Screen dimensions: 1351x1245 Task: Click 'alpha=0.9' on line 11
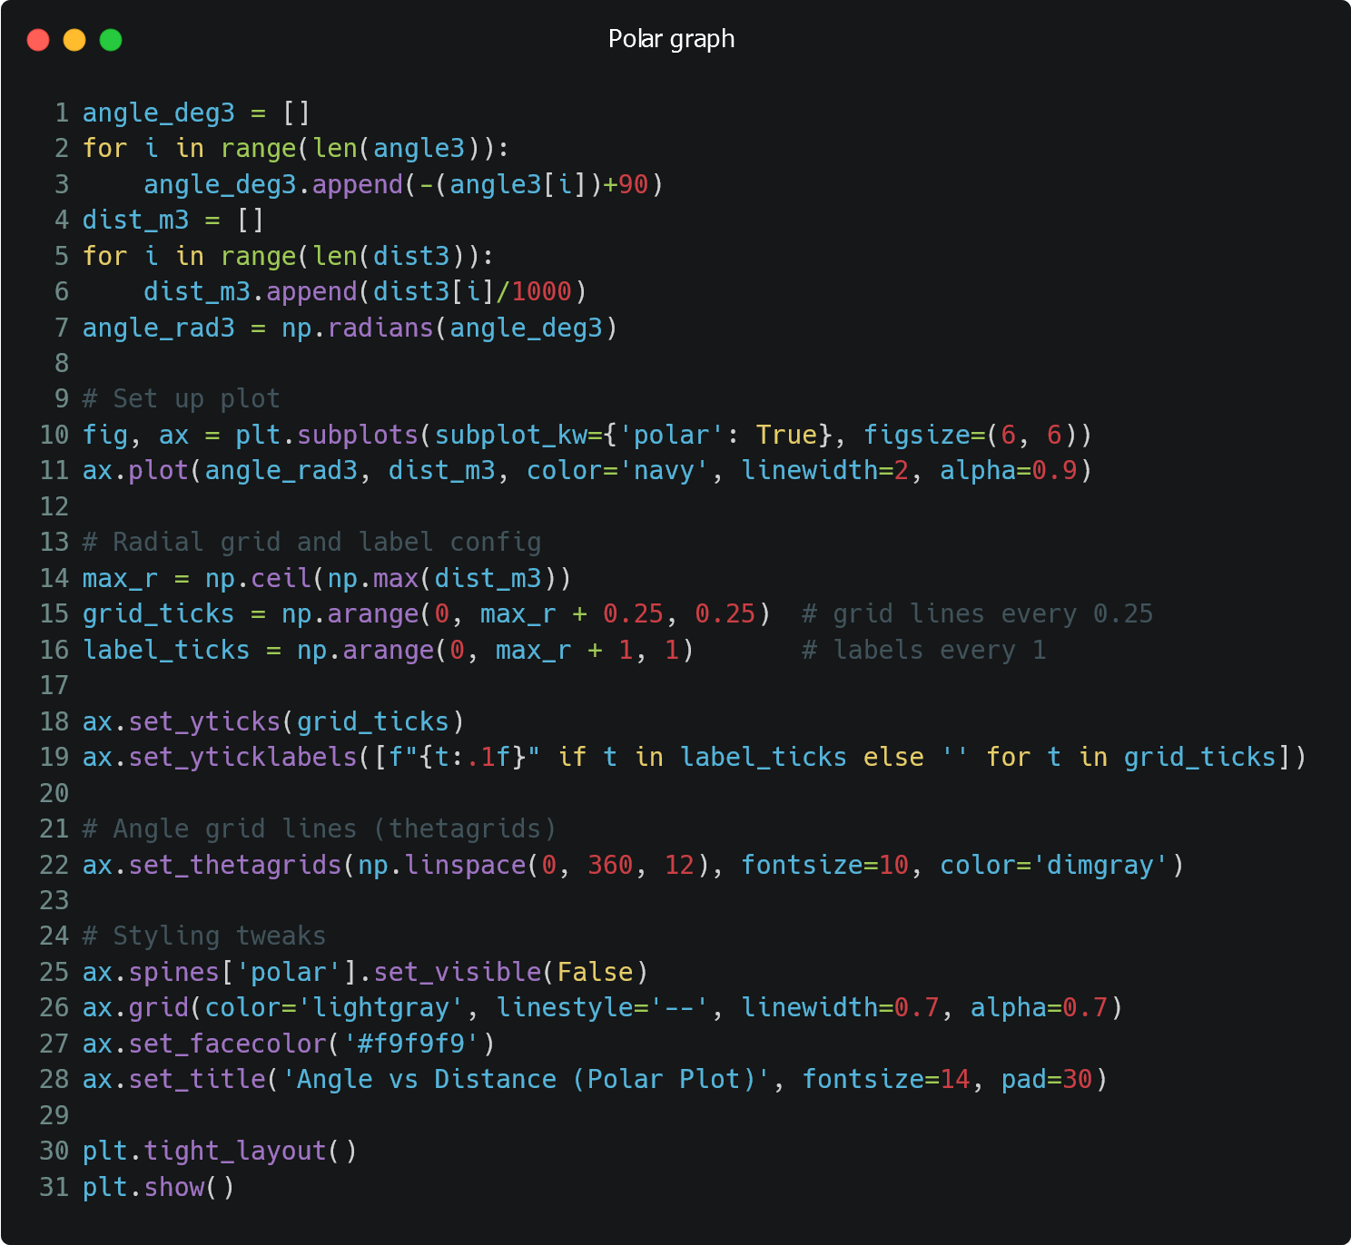[x=1008, y=471]
